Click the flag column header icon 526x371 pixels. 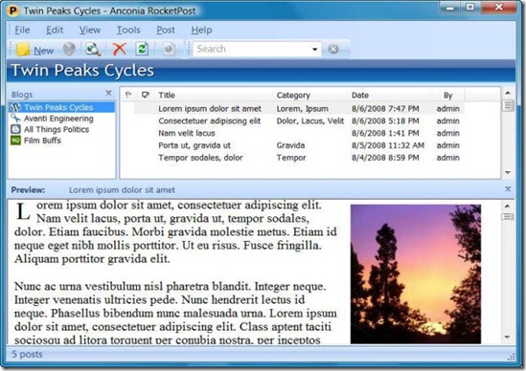click(x=128, y=95)
